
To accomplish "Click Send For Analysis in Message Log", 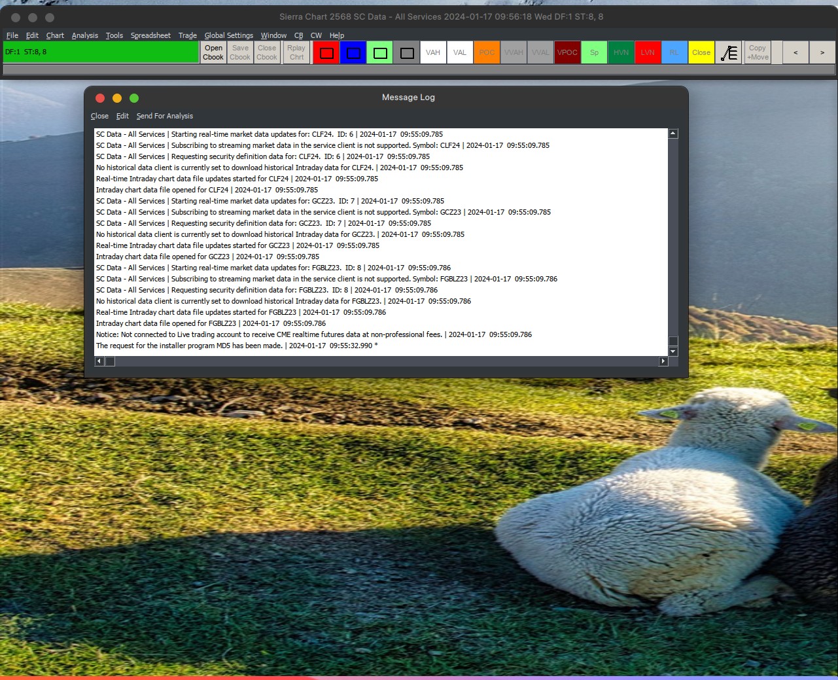I will pyautogui.click(x=165, y=116).
